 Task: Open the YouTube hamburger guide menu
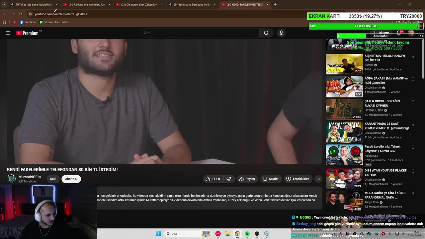tap(8, 33)
